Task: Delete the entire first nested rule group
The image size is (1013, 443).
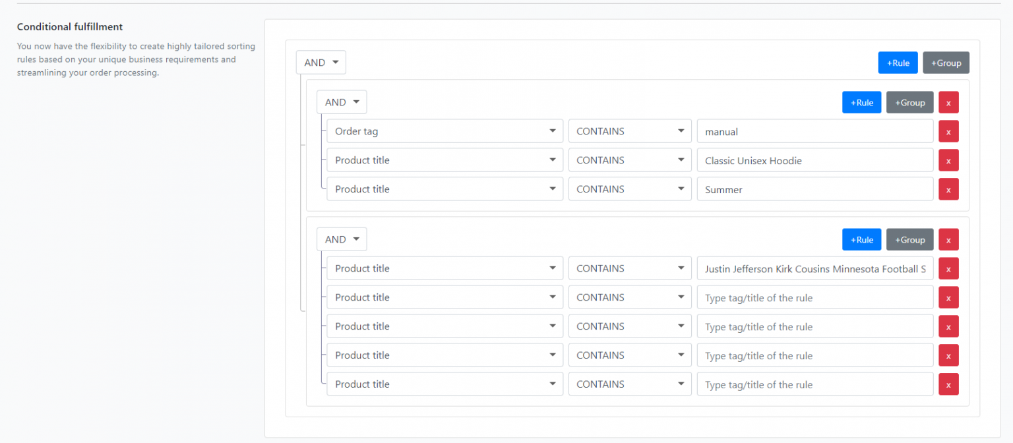Action: pyautogui.click(x=948, y=102)
